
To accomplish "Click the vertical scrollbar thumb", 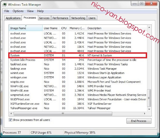I will pyautogui.click(x=149, y=98).
